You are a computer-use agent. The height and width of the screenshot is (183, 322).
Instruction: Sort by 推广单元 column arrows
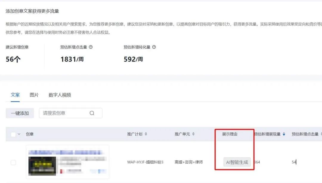tap(193, 134)
